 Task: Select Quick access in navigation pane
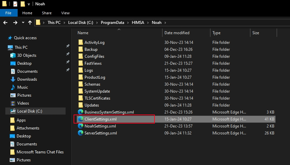pyautogui.click(x=25, y=38)
